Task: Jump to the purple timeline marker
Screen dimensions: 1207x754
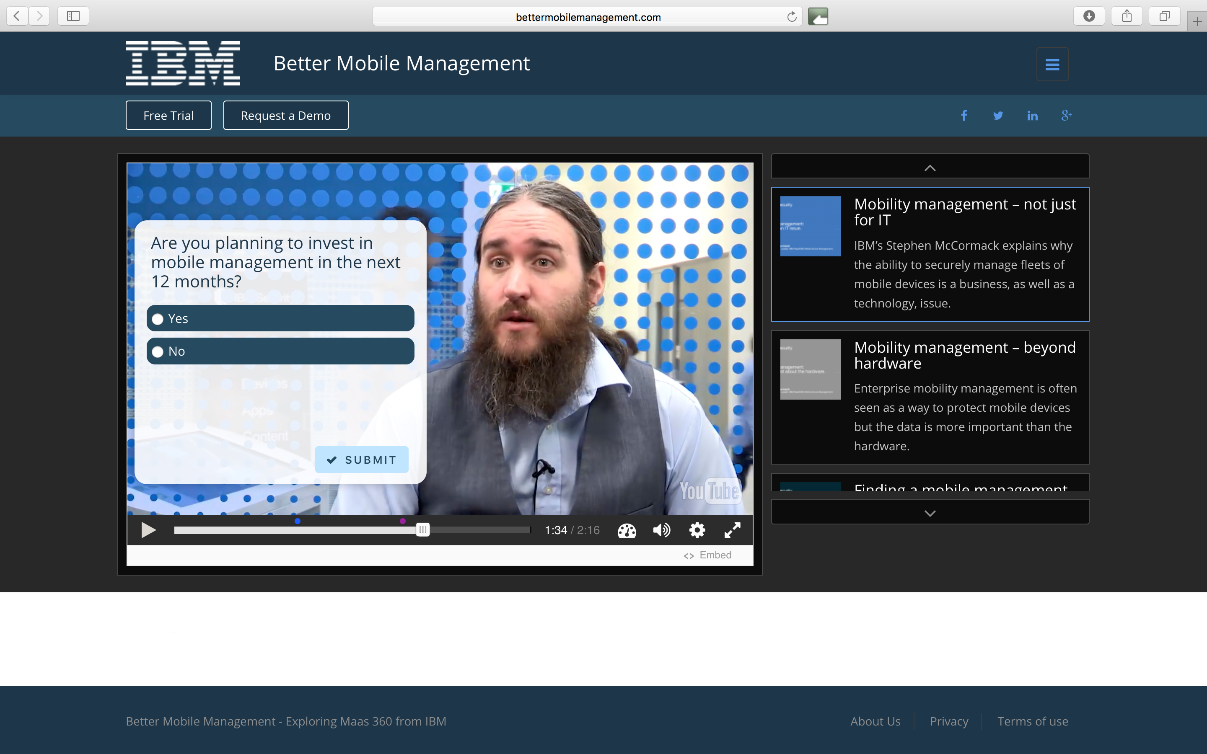Action: pos(402,521)
